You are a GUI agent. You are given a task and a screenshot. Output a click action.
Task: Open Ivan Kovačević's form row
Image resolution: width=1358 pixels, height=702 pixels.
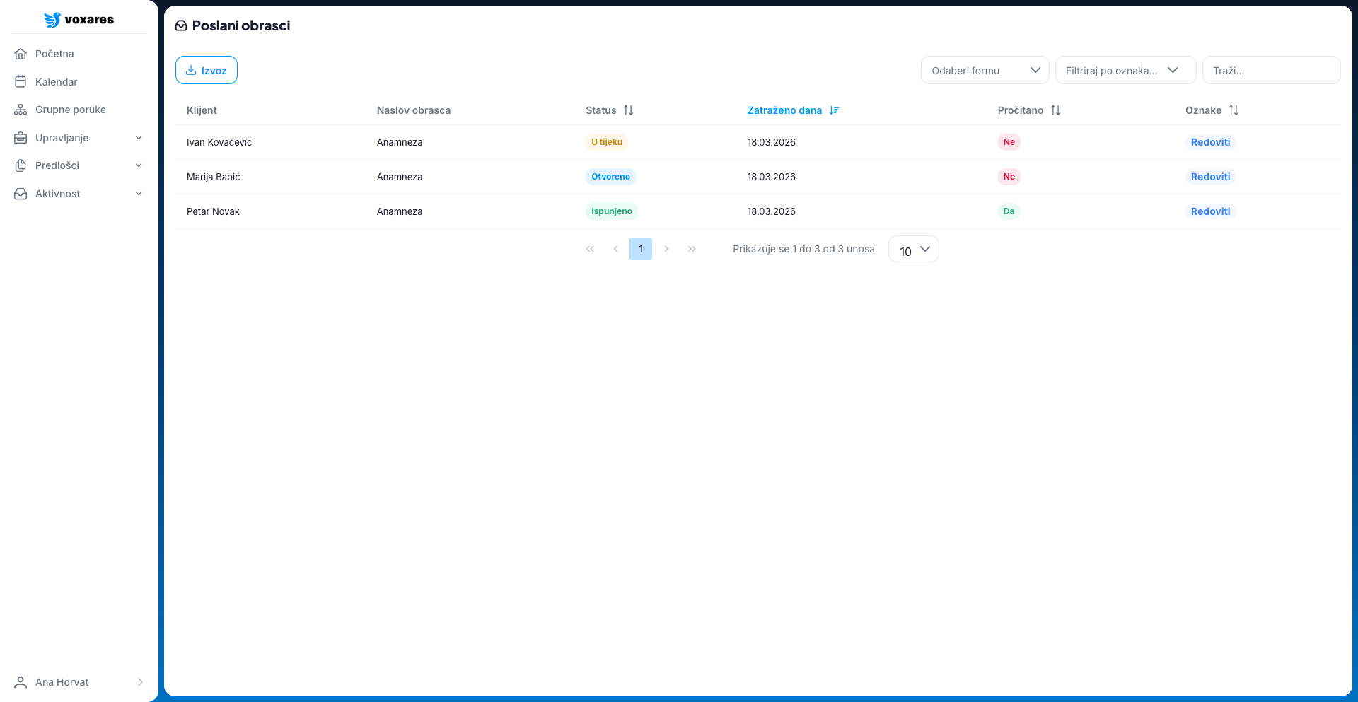[219, 142]
